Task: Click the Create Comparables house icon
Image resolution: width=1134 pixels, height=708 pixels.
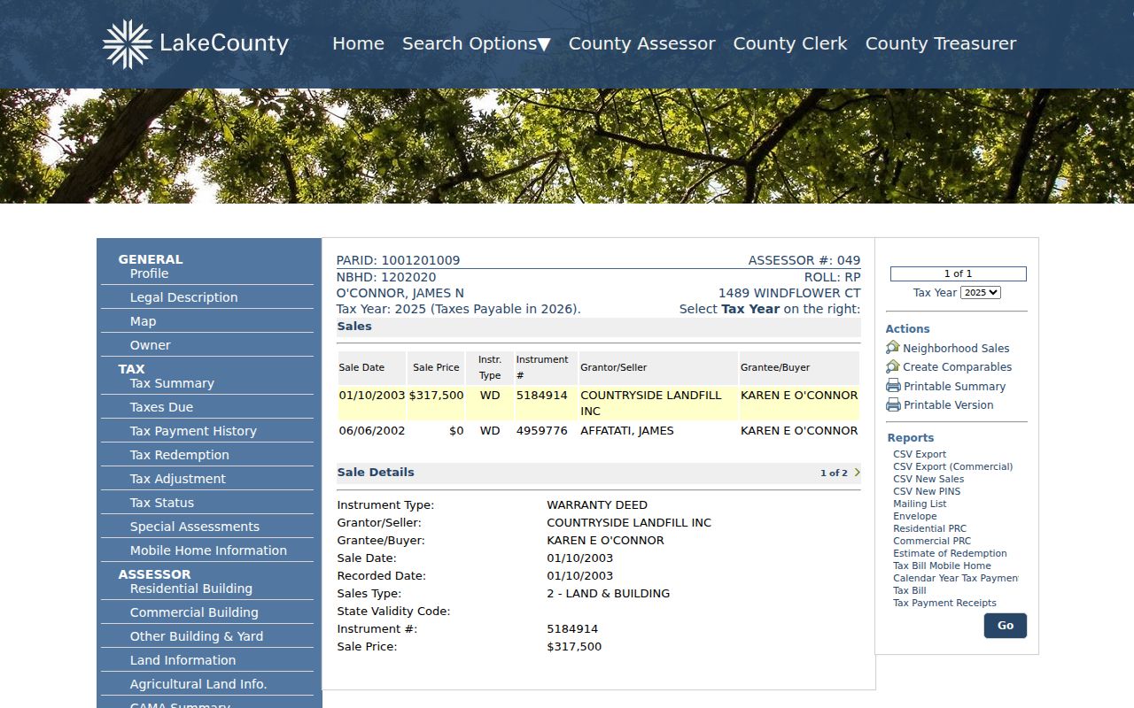Action: pos(893,366)
